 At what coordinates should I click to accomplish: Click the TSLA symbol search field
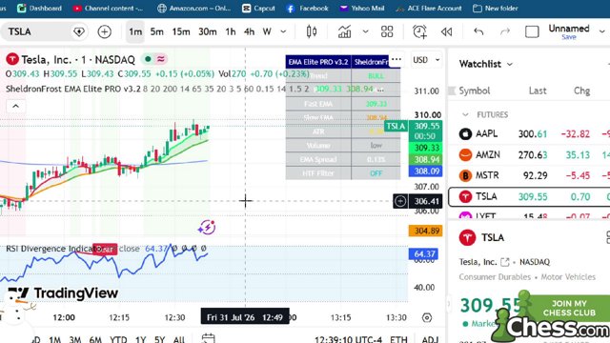[x=36, y=31]
